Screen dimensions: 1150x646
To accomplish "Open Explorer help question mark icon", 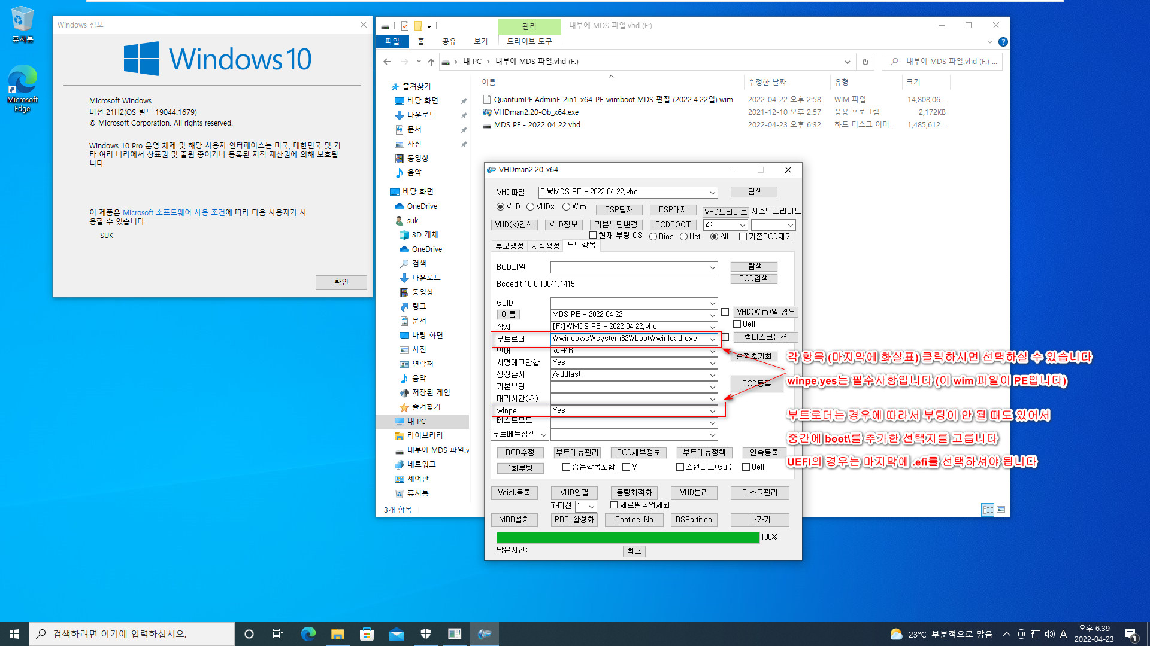I will [1003, 42].
